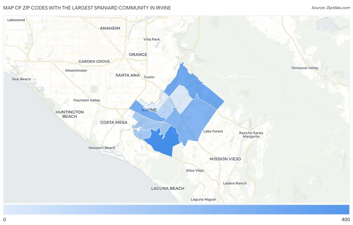353x225 pixels.
Task: Click the ANAHEIM map label
Action: [110, 28]
